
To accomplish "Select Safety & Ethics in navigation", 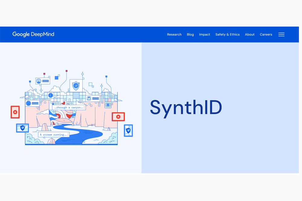I will pos(227,34).
